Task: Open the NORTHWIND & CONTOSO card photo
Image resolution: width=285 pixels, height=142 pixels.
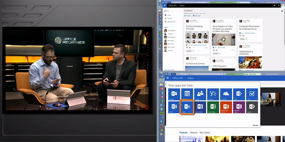Action: 250,62
